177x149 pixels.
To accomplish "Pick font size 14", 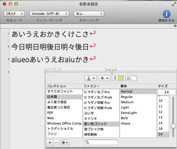I will point(163,123).
